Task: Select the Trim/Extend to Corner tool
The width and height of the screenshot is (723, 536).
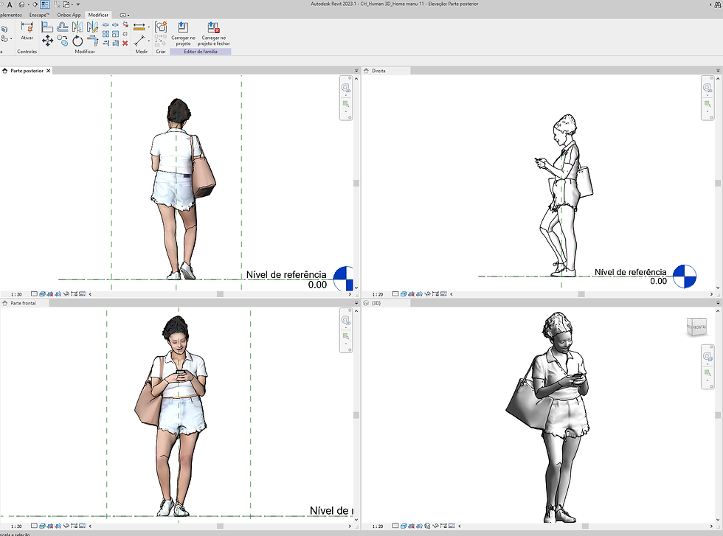Action: [x=93, y=41]
